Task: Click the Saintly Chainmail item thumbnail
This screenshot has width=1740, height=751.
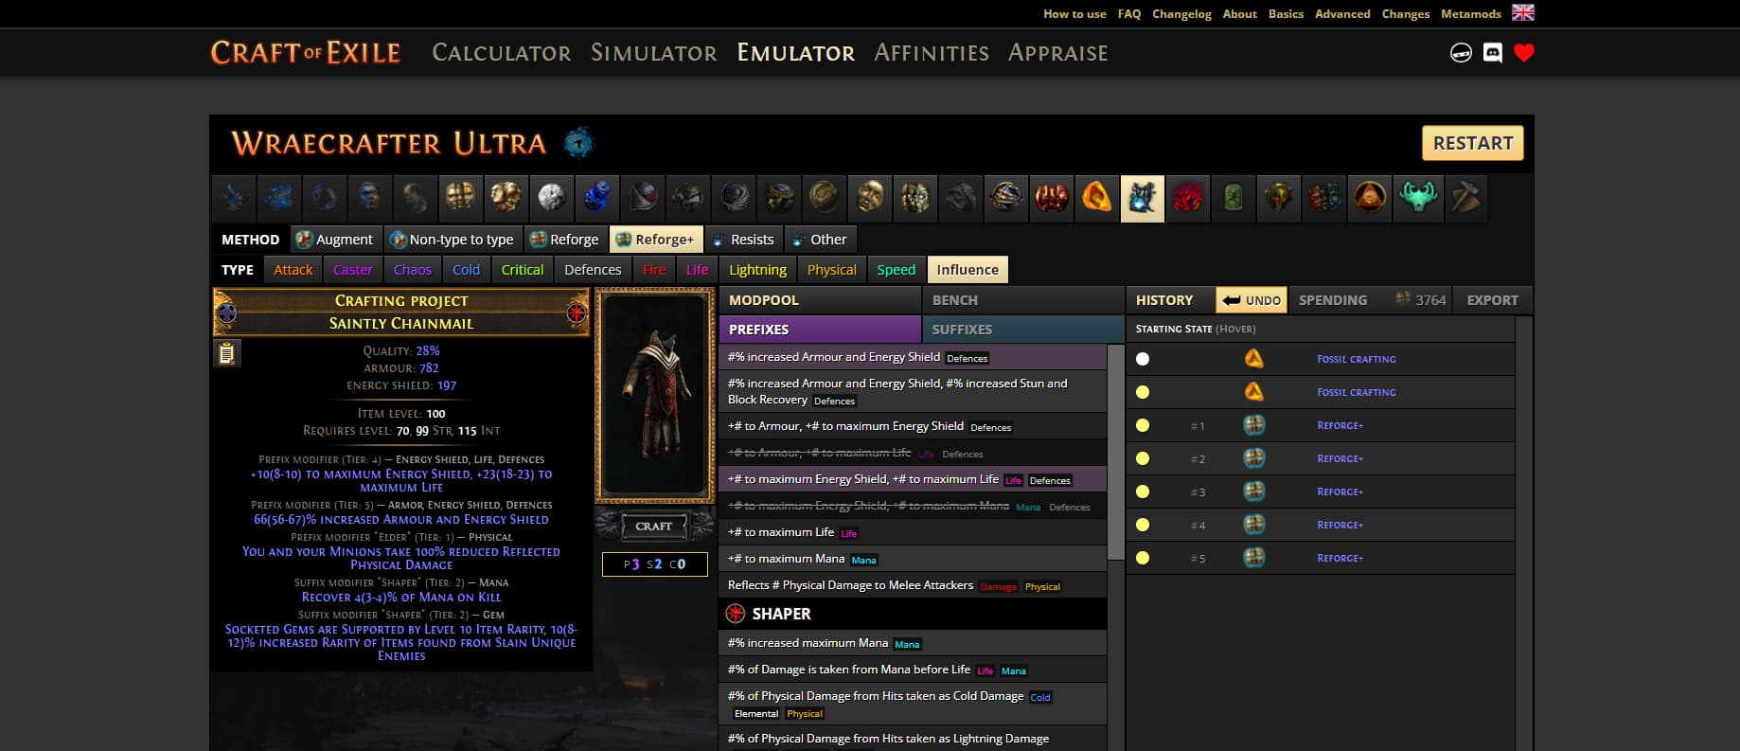Action: (654, 396)
